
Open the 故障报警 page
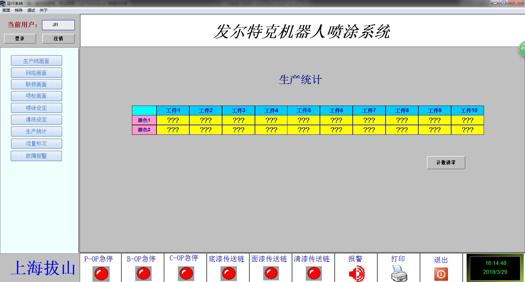click(36, 156)
